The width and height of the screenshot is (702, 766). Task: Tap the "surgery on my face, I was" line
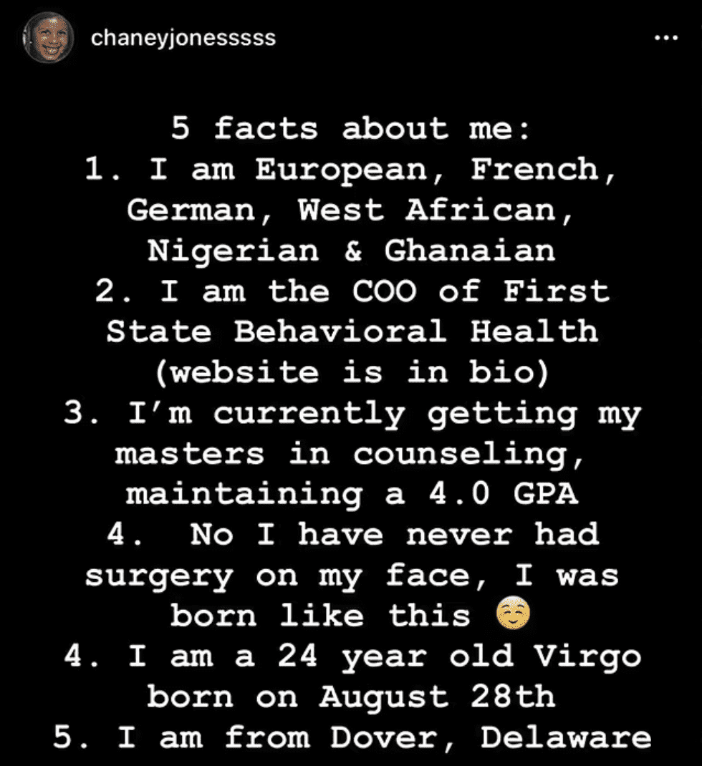pyautogui.click(x=351, y=576)
